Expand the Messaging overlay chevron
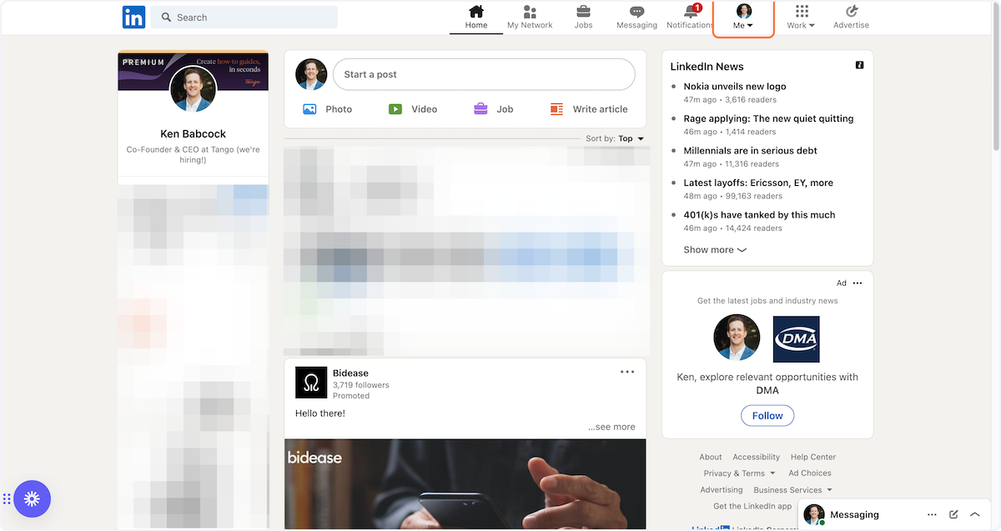The width and height of the screenshot is (1001, 531). pos(974,514)
